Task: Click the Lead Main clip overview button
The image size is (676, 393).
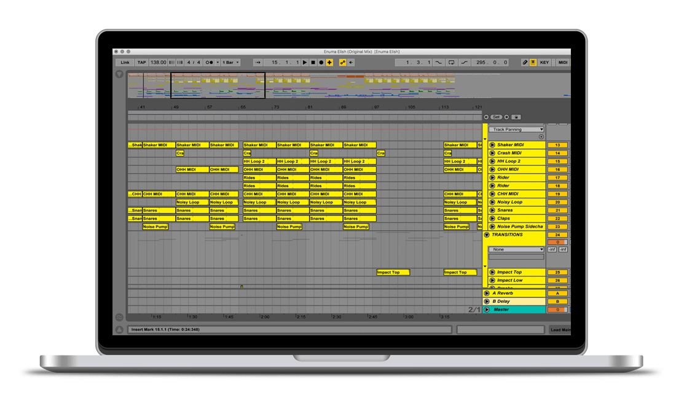Action: pyautogui.click(x=559, y=330)
